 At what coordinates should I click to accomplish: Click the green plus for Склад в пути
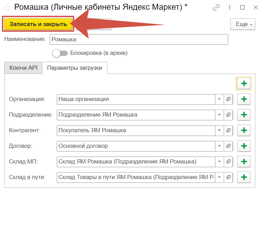(244, 177)
